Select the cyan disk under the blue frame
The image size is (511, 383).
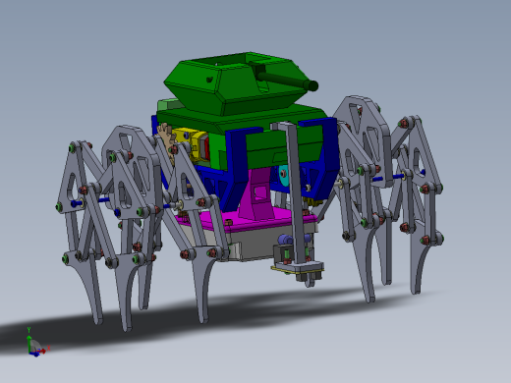pyautogui.click(x=283, y=175)
